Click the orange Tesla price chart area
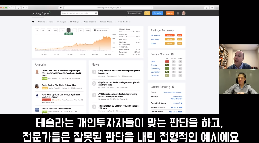The width and height of the screenshot is (259, 143). (x=73, y=44)
